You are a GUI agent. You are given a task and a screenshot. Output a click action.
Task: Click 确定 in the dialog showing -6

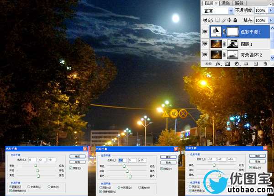78,156
